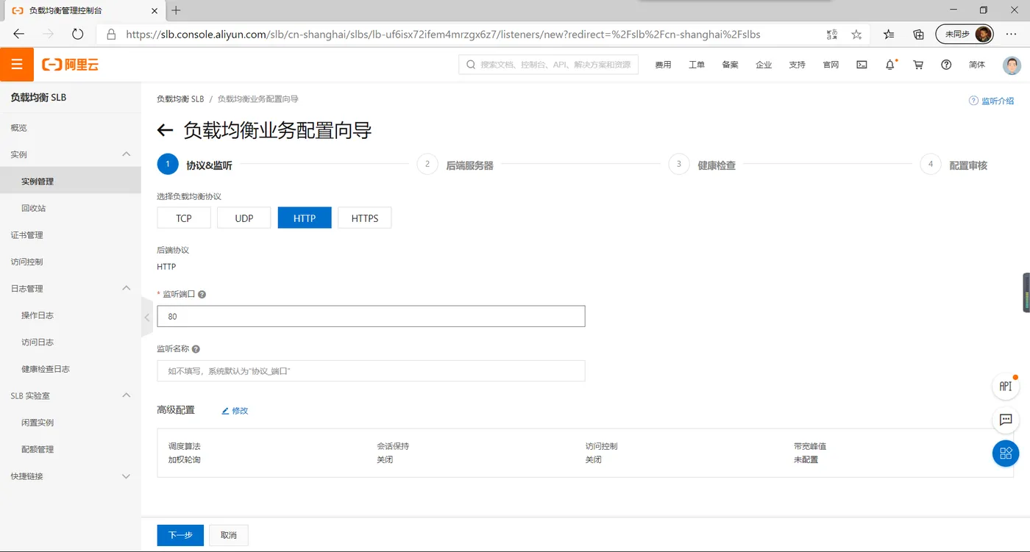The height and width of the screenshot is (552, 1030).
Task: Open the orange hamburger menu
Action: (x=17, y=65)
